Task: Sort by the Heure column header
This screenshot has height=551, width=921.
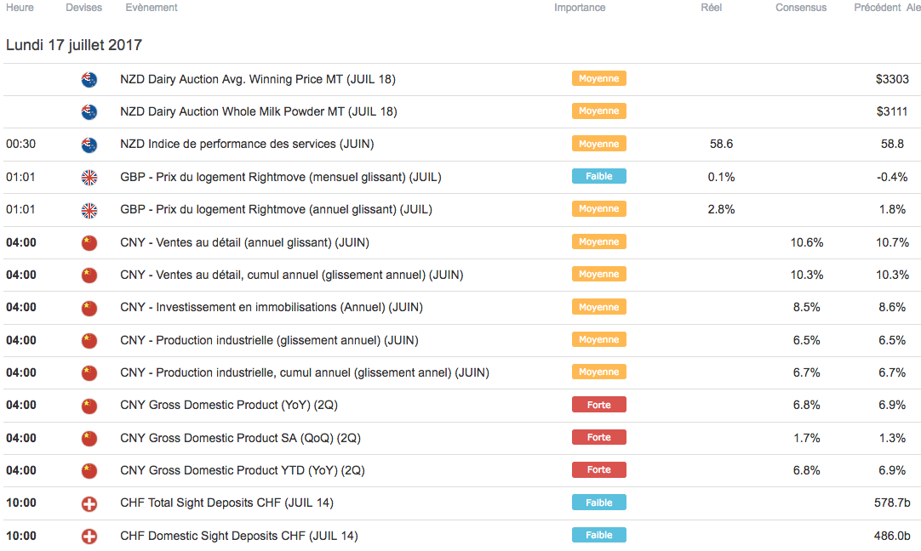Action: pos(20,8)
